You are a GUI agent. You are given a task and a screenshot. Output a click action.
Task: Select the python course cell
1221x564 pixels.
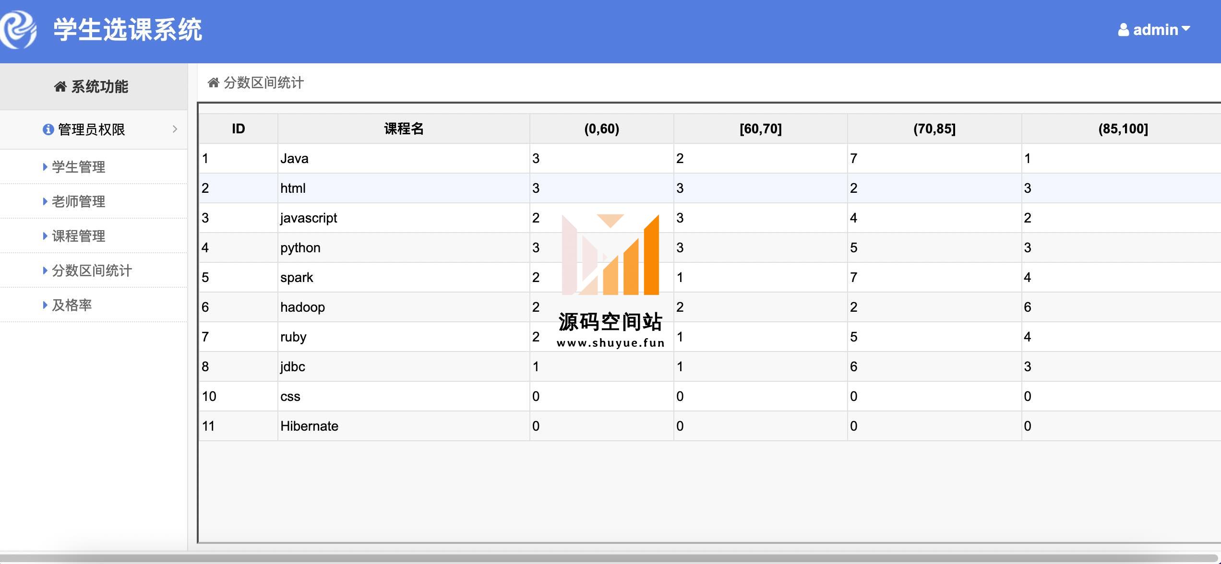404,247
